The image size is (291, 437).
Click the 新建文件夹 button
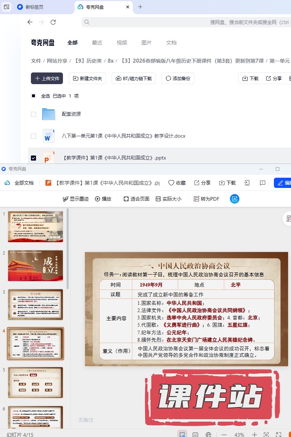[87, 78]
